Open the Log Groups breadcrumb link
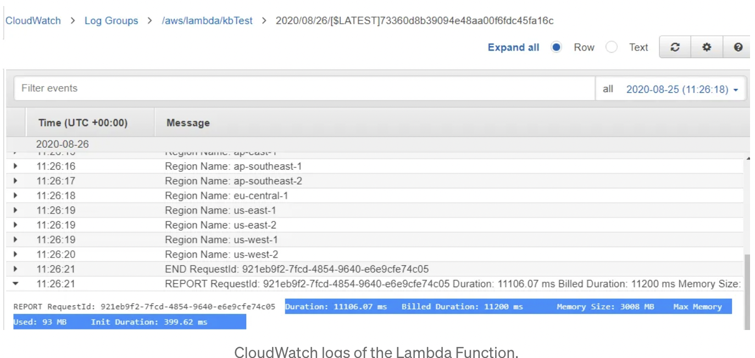The width and height of the screenshot is (755, 358). click(x=111, y=21)
